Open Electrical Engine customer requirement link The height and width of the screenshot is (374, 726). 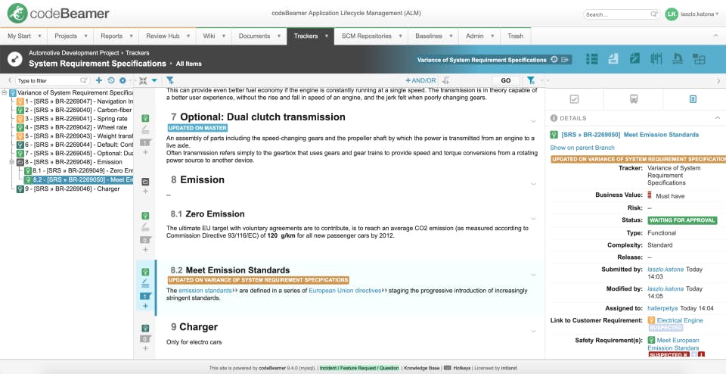[x=680, y=320]
